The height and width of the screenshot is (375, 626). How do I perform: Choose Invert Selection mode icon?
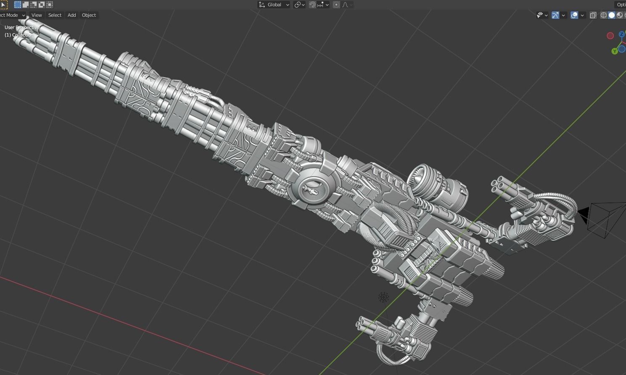pos(42,5)
